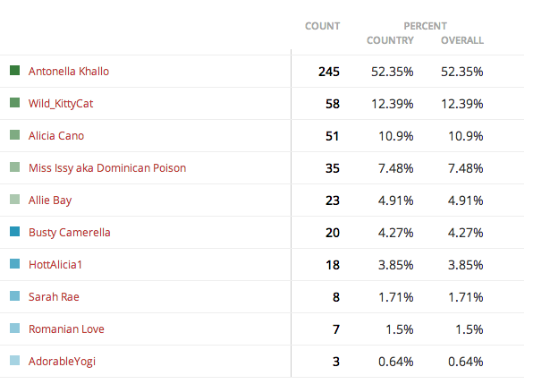Open the HottAlicia1 link
This screenshot has height=384, width=533.
coord(55,265)
